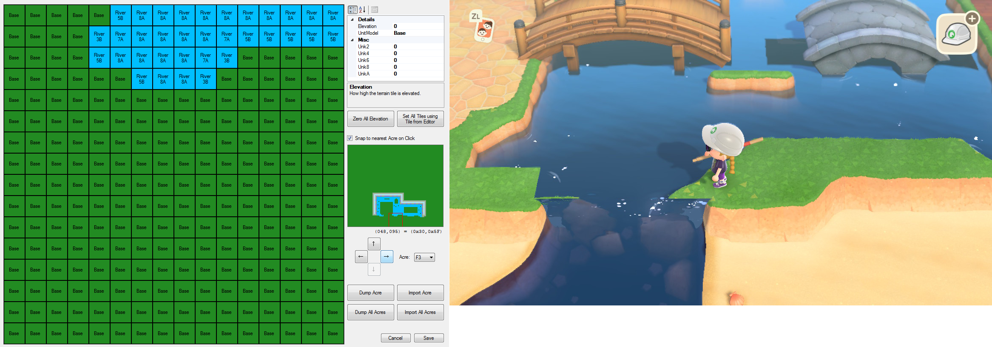Move acre view left with arrow
The image size is (992, 347).
pyautogui.click(x=361, y=257)
